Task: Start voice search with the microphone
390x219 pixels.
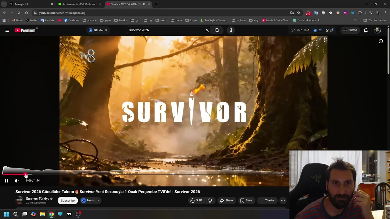Action: click(x=231, y=30)
